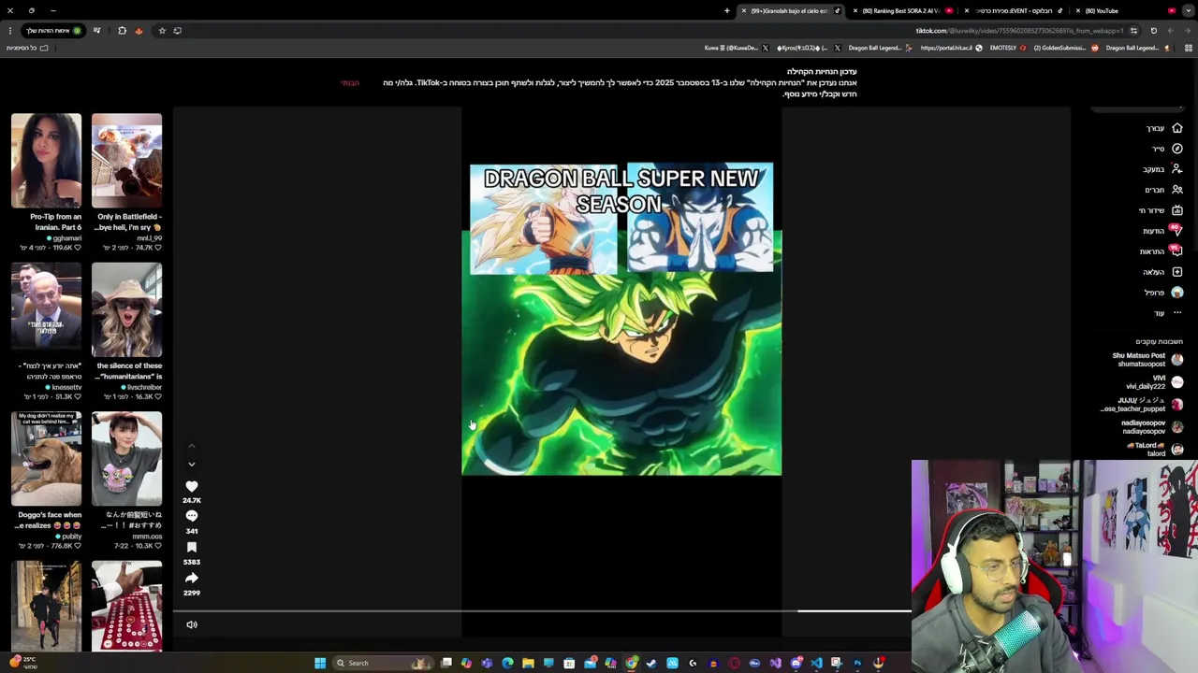This screenshot has height=673, width=1198.
Task: Open Only in Battlefield video thumbnail
Action: click(126, 160)
